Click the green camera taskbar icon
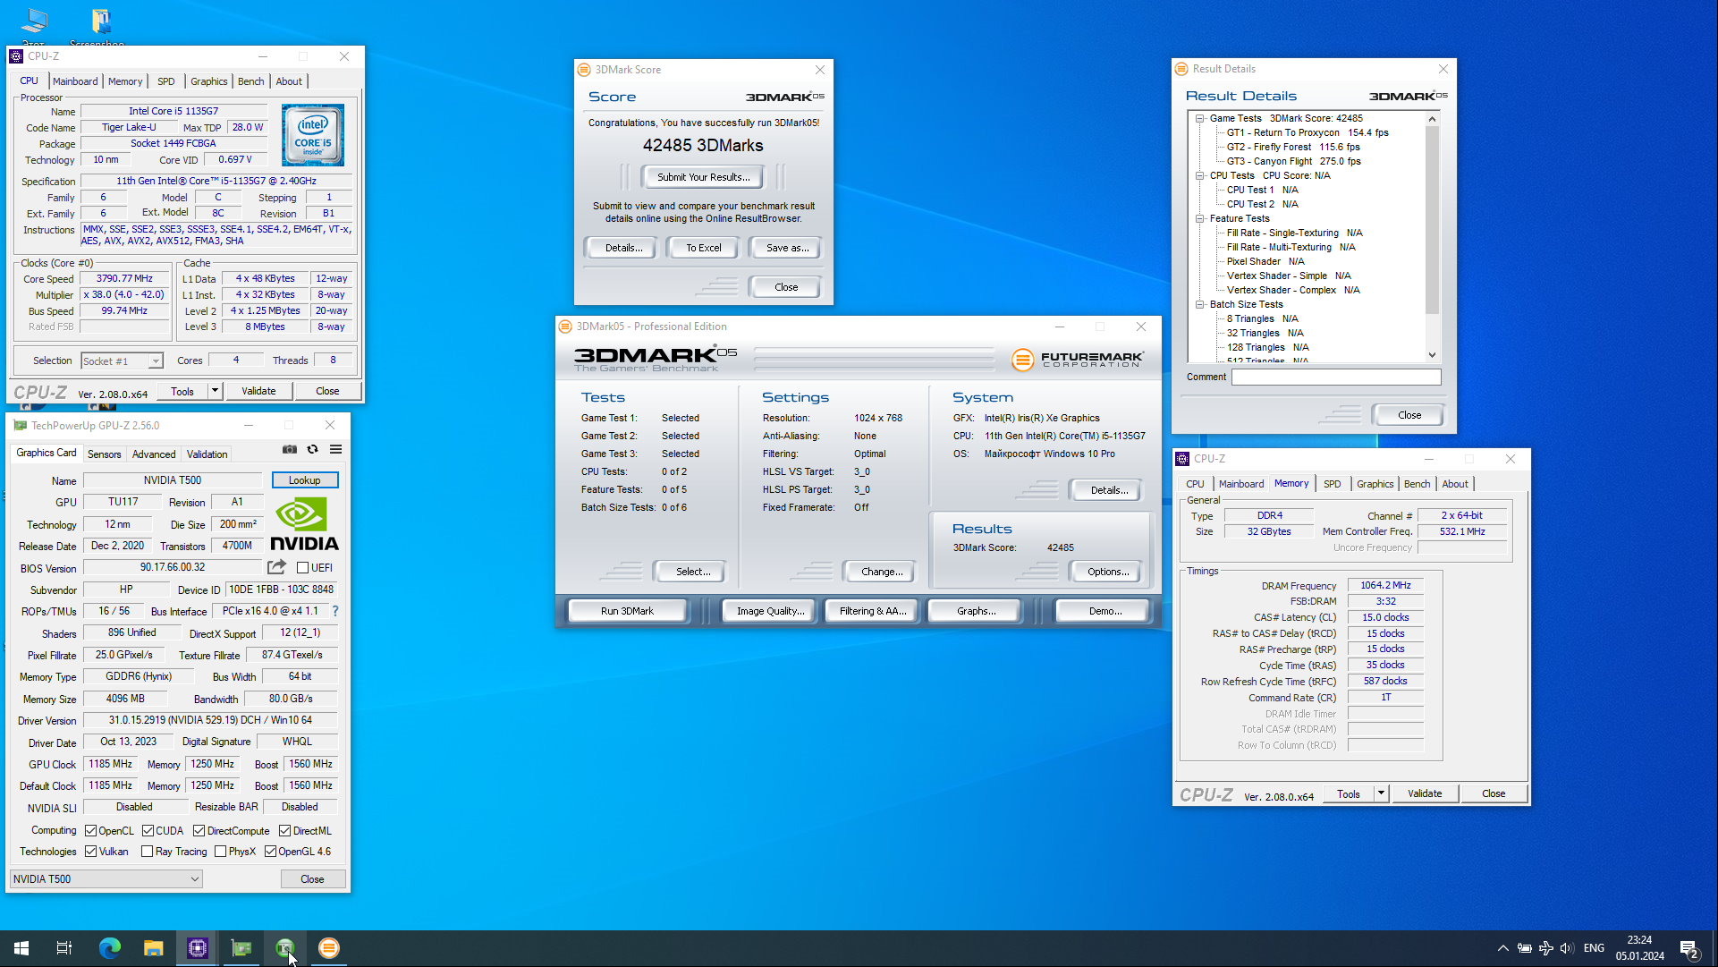1718x967 pixels. pyautogui.click(x=285, y=948)
